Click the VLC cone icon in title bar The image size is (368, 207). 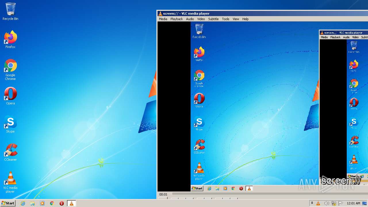160,14
